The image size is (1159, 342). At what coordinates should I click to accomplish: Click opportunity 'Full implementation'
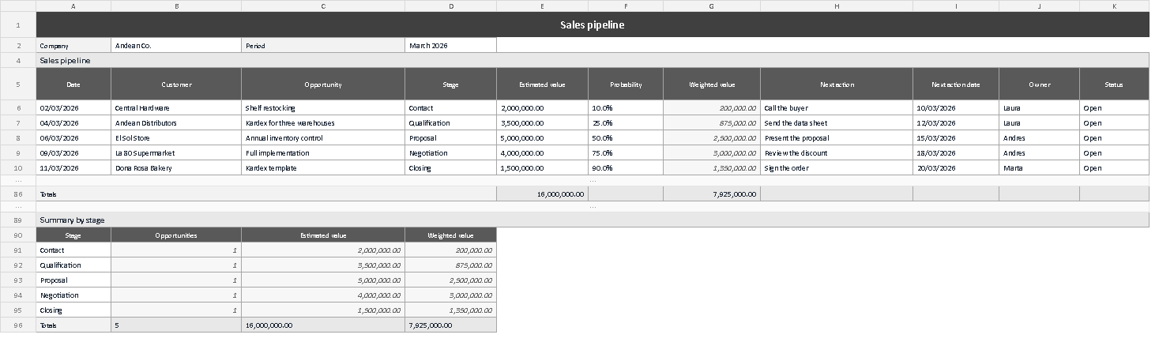(x=323, y=153)
